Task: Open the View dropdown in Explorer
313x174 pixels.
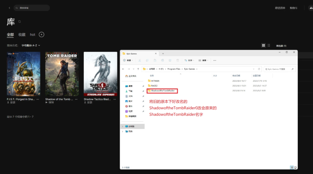Action: click(x=203, y=61)
